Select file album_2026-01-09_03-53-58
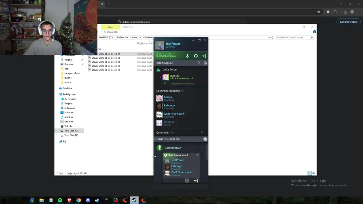363x204 pixels. point(106,58)
